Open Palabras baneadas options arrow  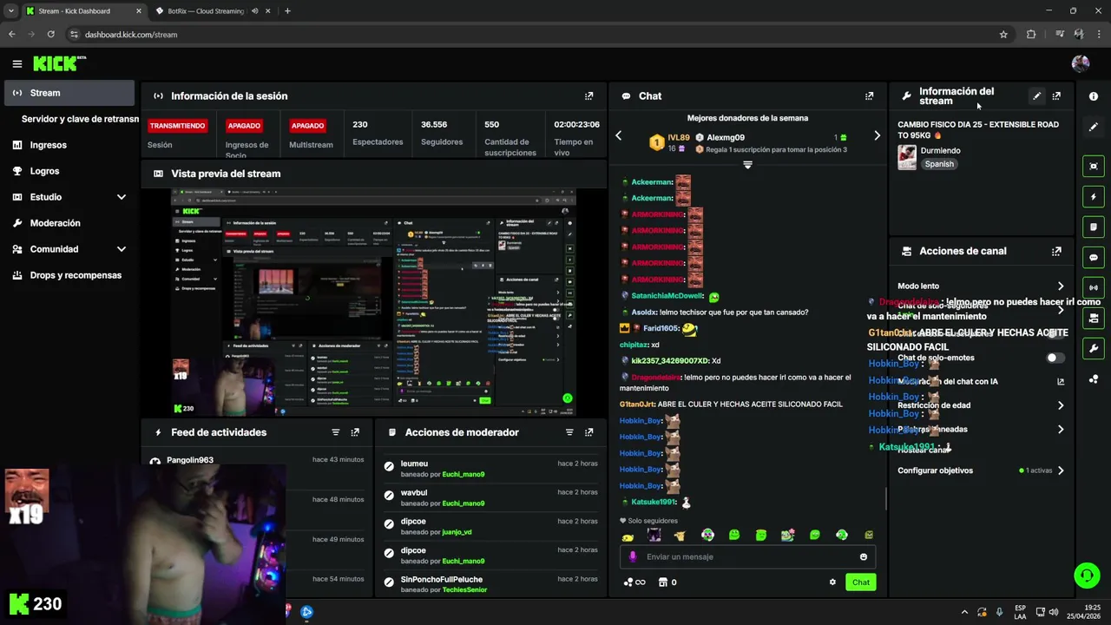(x=1061, y=429)
